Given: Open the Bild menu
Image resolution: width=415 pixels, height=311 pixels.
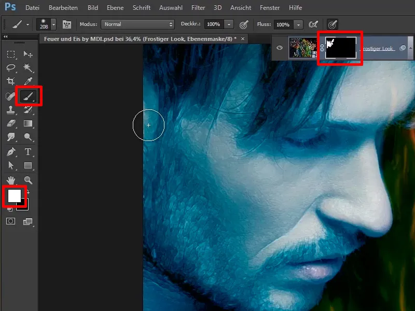Looking at the screenshot, I should 93,8.
